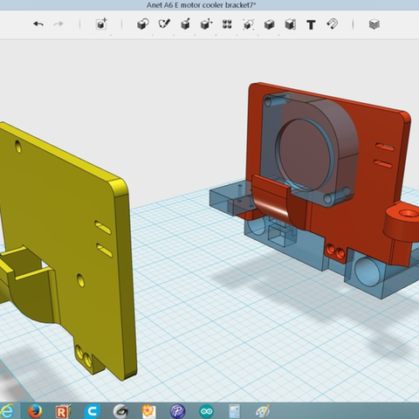
Task: Open the Grouping tool icon
Action: pyautogui.click(x=248, y=24)
